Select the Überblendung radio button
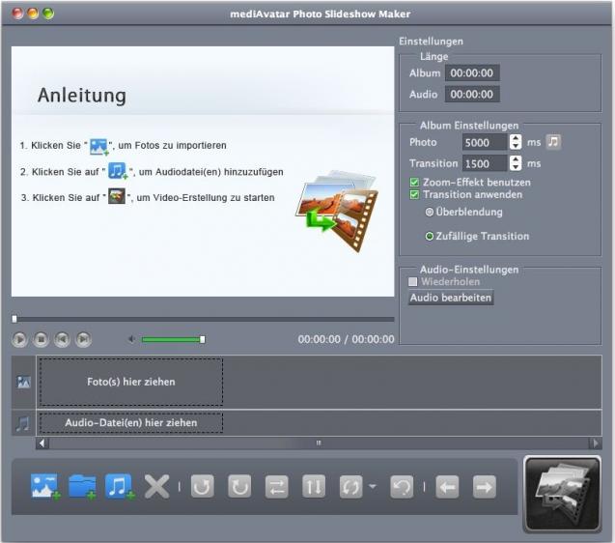Image resolution: width=615 pixels, height=543 pixels. [430, 212]
